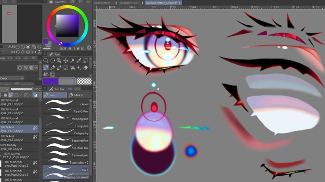Click Navigator flip vertical icon
Screen dimensions: 325x182
click(x=39, y=52)
